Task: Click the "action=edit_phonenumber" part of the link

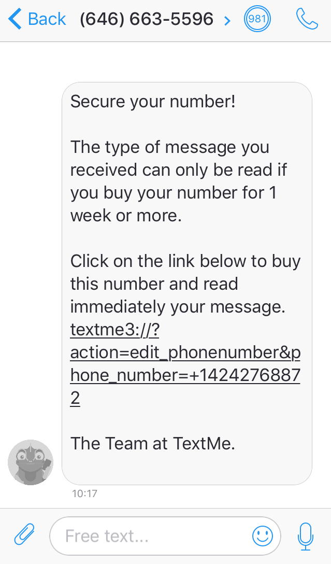Action: pyautogui.click(x=174, y=353)
